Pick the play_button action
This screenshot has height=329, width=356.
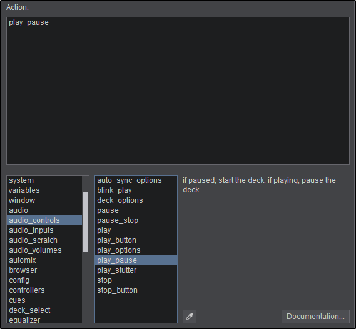click(x=136, y=240)
